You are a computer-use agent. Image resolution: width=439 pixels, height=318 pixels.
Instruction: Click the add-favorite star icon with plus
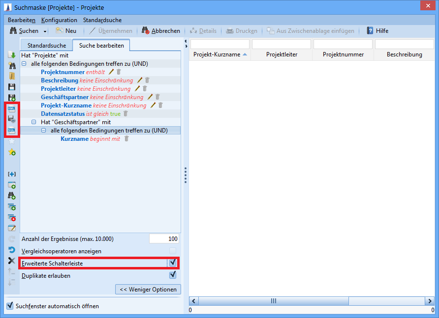[x=12, y=153]
